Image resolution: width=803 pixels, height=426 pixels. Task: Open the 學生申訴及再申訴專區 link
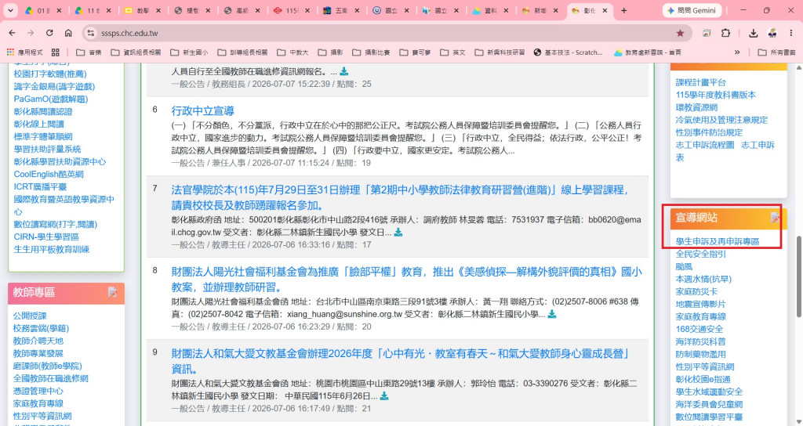click(718, 241)
